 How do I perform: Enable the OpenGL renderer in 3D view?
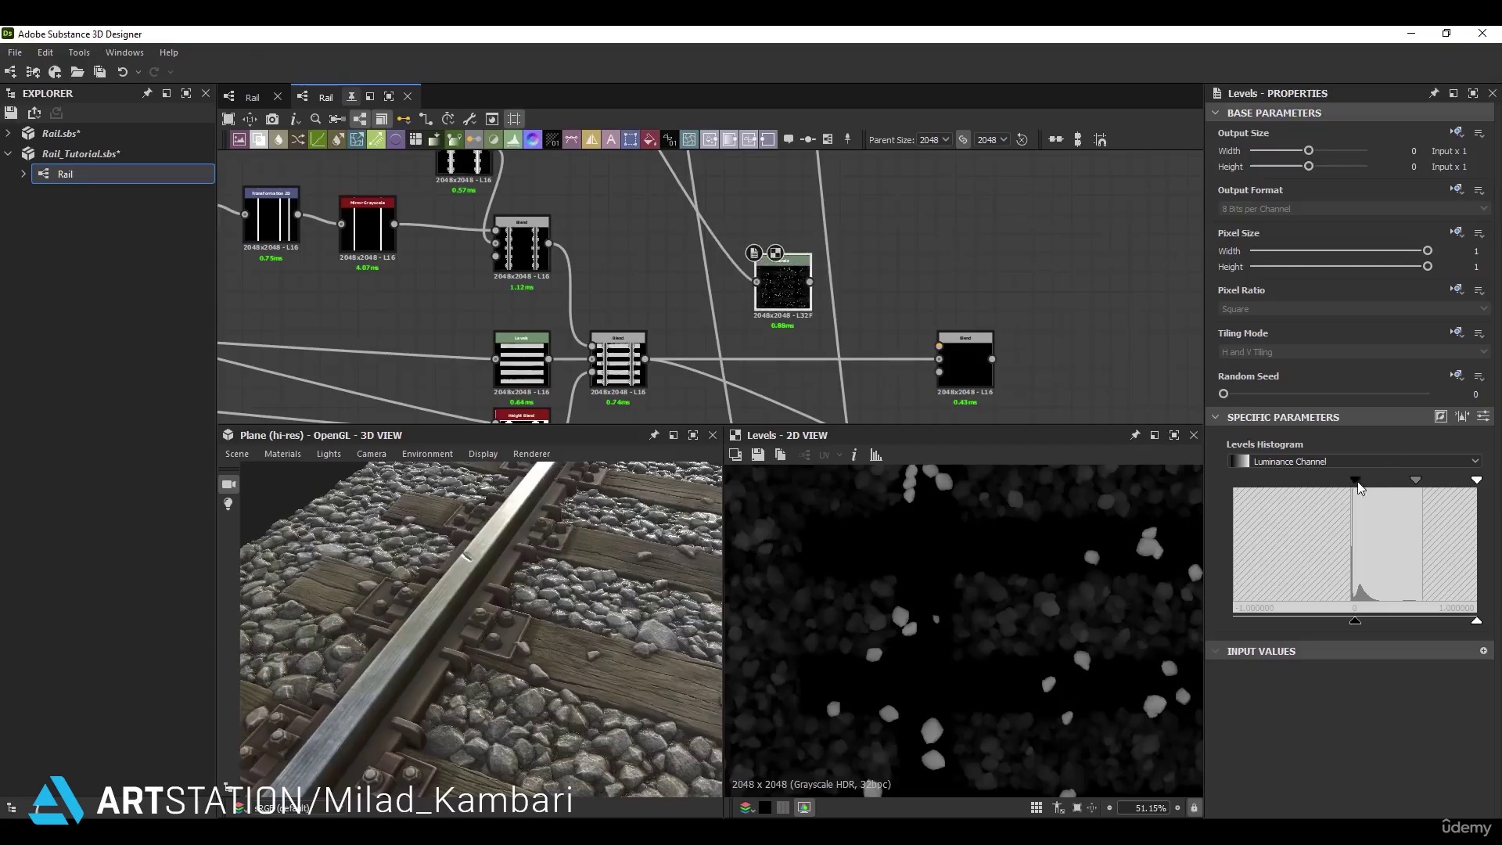pos(531,453)
